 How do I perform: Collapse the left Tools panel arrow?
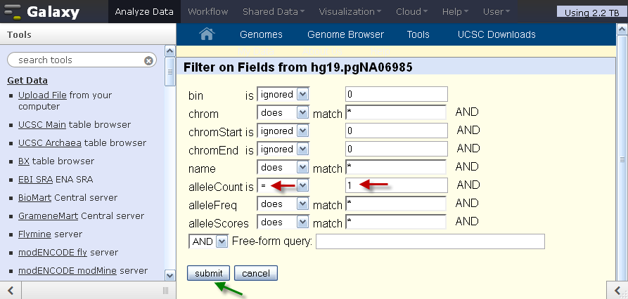pos(11,290)
